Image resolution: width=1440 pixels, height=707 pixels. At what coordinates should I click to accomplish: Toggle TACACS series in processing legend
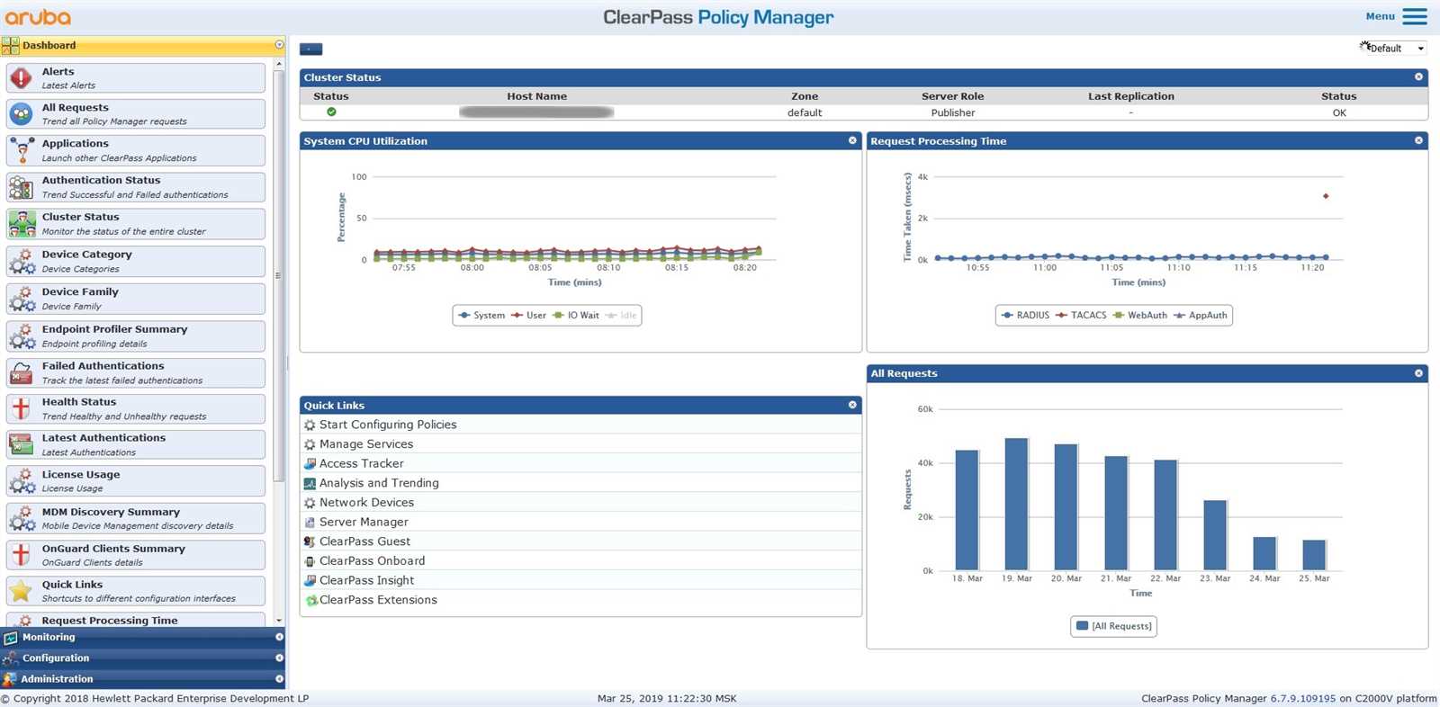(x=1081, y=315)
